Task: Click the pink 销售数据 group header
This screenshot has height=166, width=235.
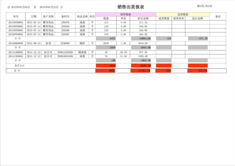Action: (x=126, y=14)
